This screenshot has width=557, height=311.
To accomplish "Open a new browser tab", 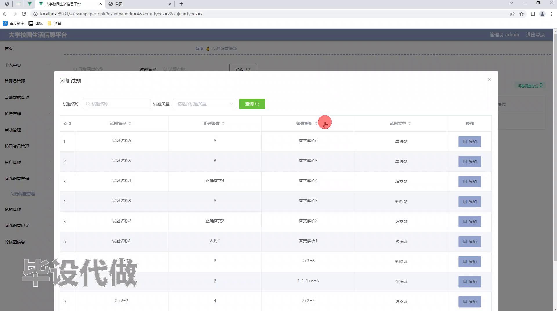I will [181, 4].
